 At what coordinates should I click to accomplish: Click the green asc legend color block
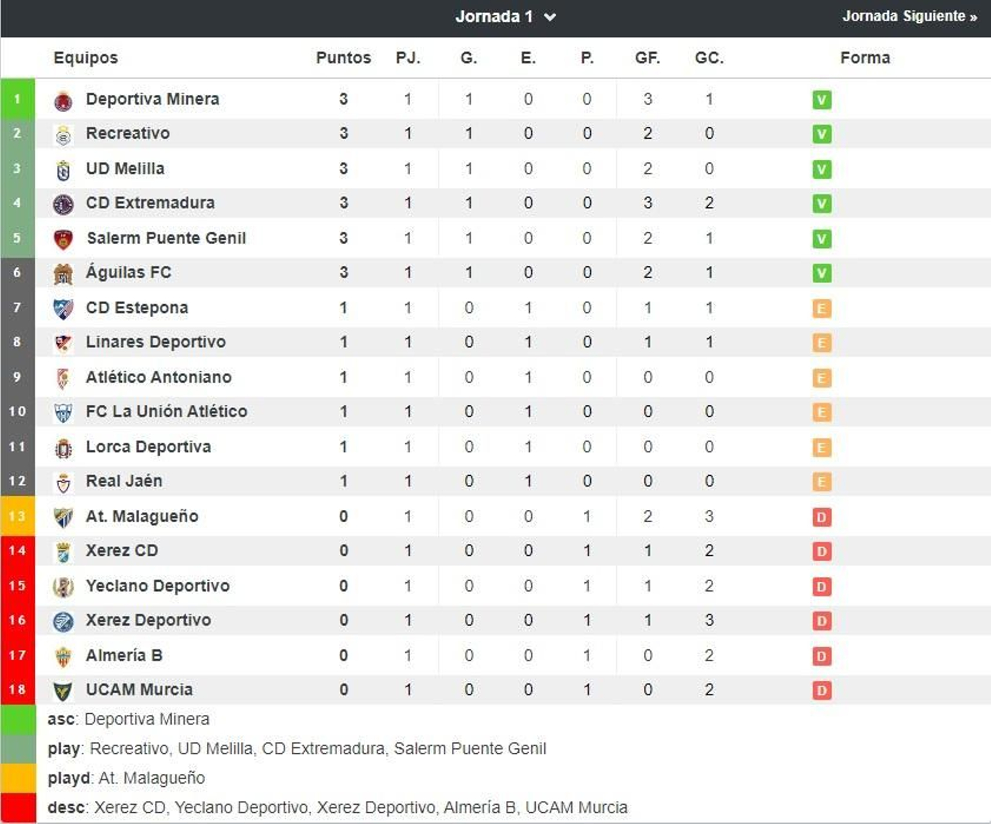[19, 719]
